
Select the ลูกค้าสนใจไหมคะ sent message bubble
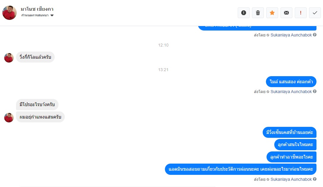pyautogui.click(x=295, y=145)
